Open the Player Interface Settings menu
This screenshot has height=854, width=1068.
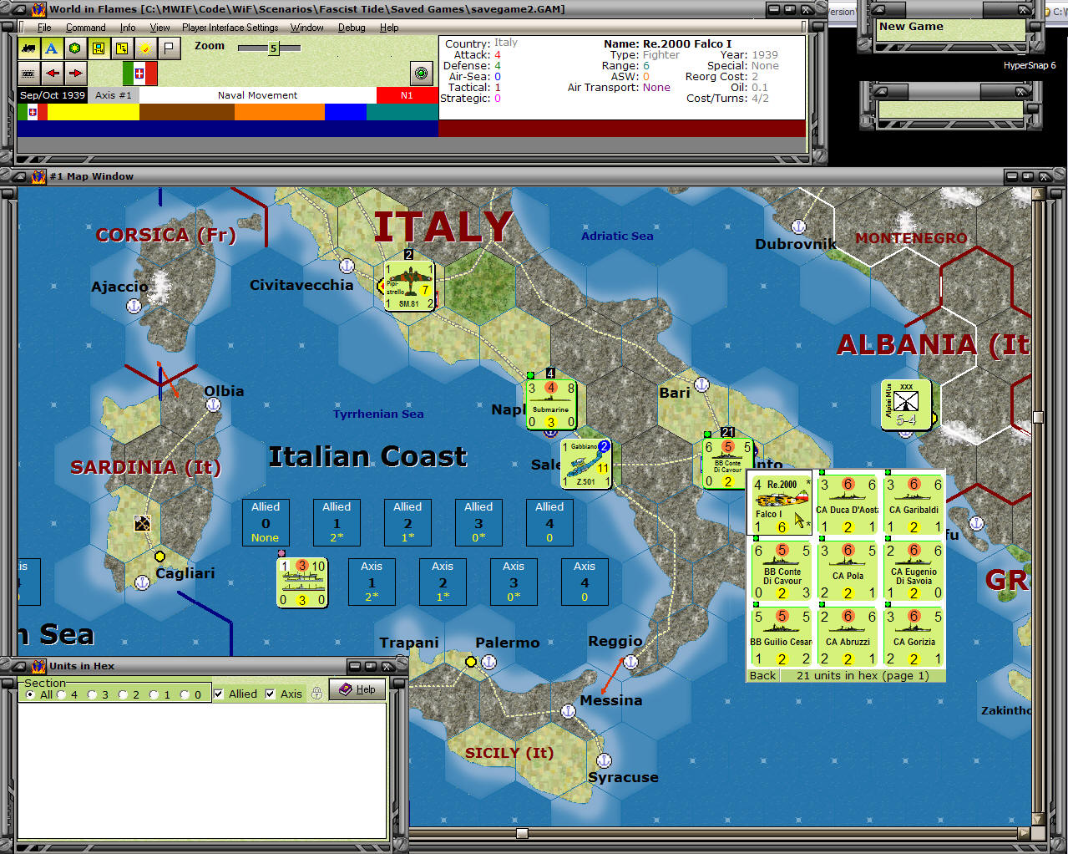230,28
